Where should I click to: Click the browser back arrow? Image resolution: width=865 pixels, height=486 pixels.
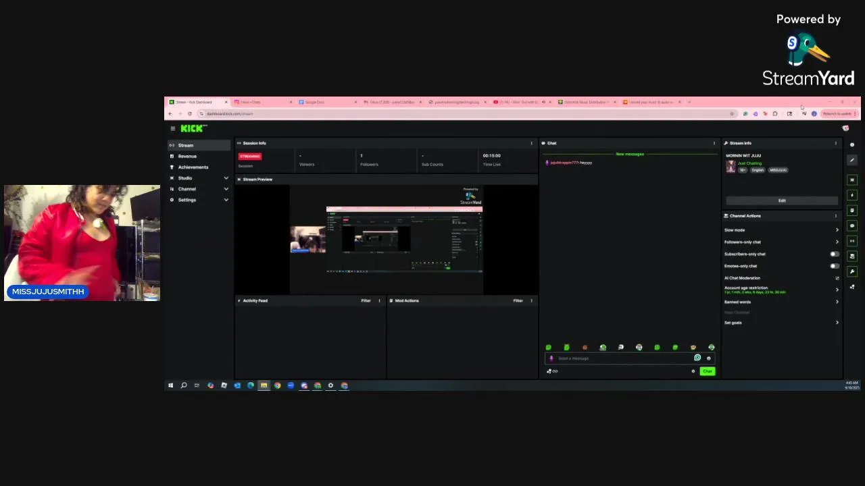170,113
